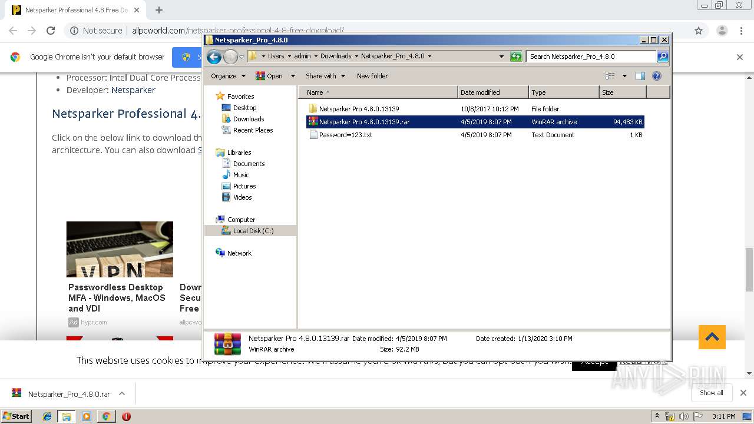Click New folder in toolbar
Image resolution: width=754 pixels, height=424 pixels.
pos(372,76)
